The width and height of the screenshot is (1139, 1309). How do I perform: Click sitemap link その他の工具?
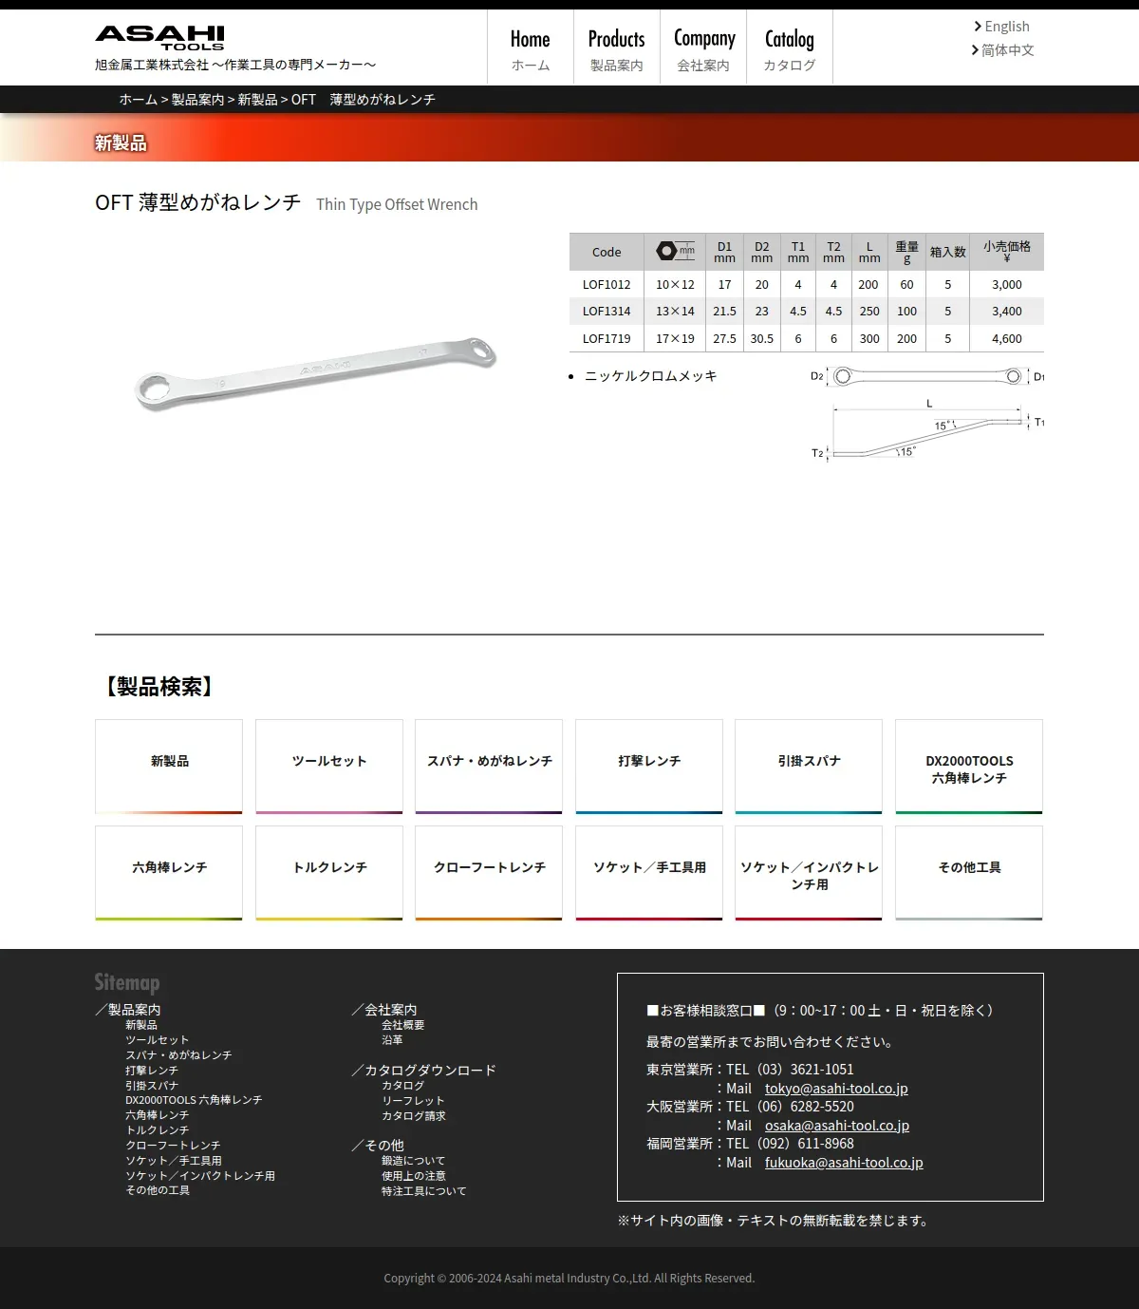[x=158, y=1190]
